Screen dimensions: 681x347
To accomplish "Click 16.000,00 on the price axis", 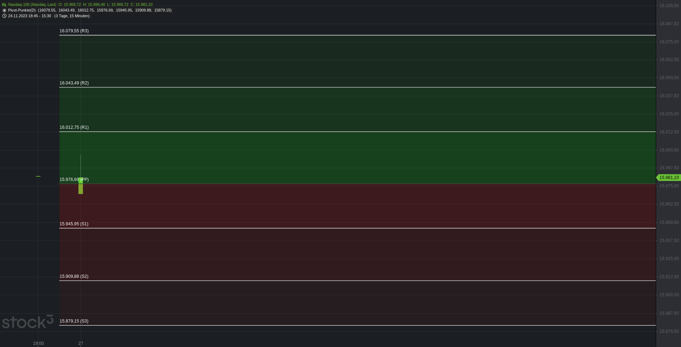I will (x=669, y=150).
